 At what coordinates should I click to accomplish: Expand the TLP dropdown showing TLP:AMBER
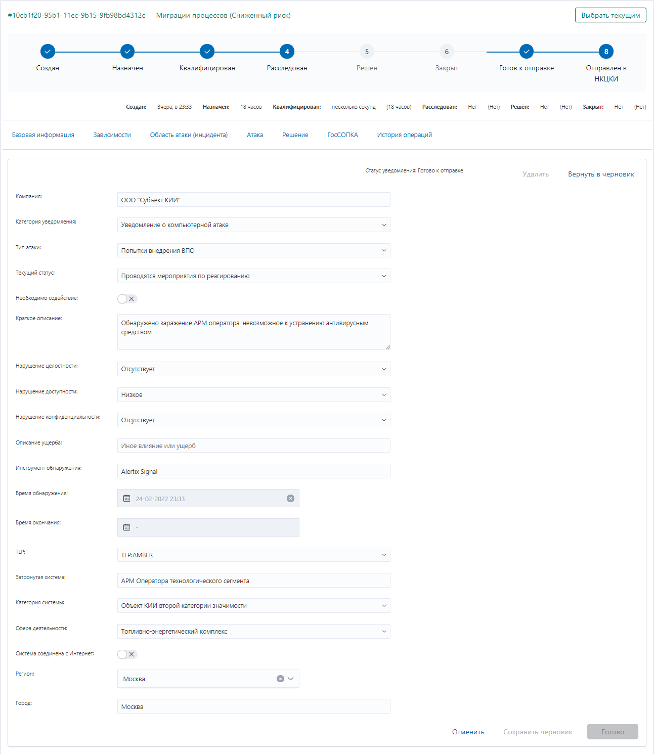[x=383, y=554]
